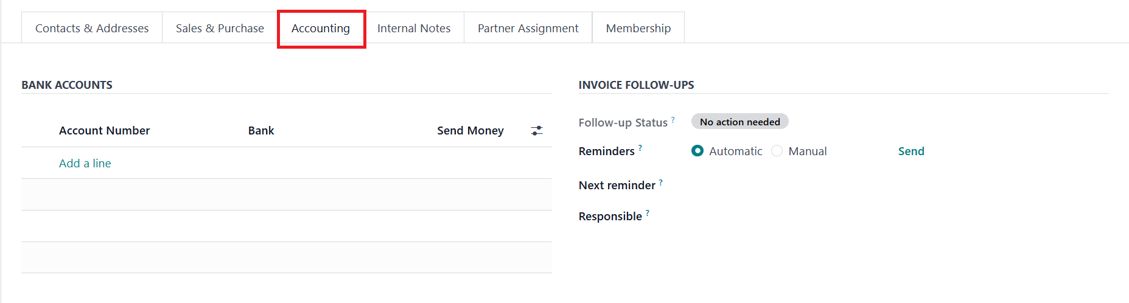Image resolution: width=1129 pixels, height=303 pixels.
Task: Click help icon beside Follow-up Status
Action: (673, 120)
